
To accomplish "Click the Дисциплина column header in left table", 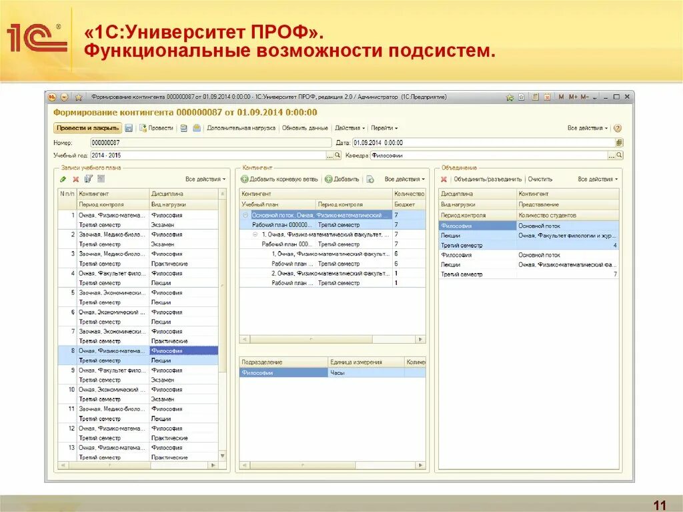I will point(183,194).
